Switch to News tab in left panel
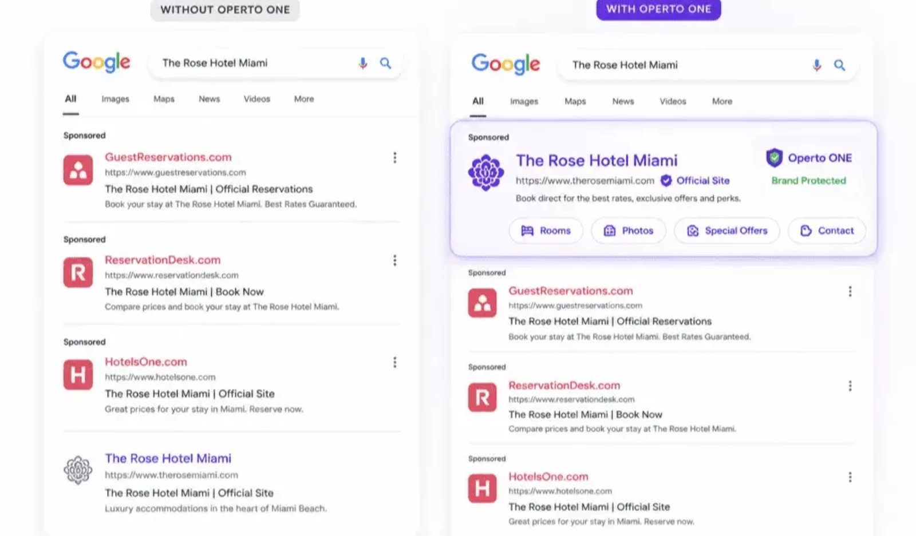Image resolution: width=916 pixels, height=536 pixels. [209, 99]
